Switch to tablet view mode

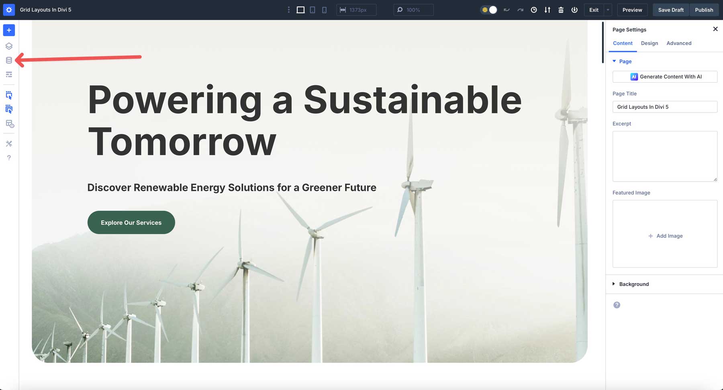312,10
